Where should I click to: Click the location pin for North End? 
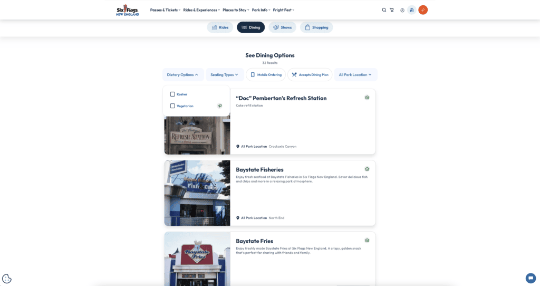(x=238, y=218)
